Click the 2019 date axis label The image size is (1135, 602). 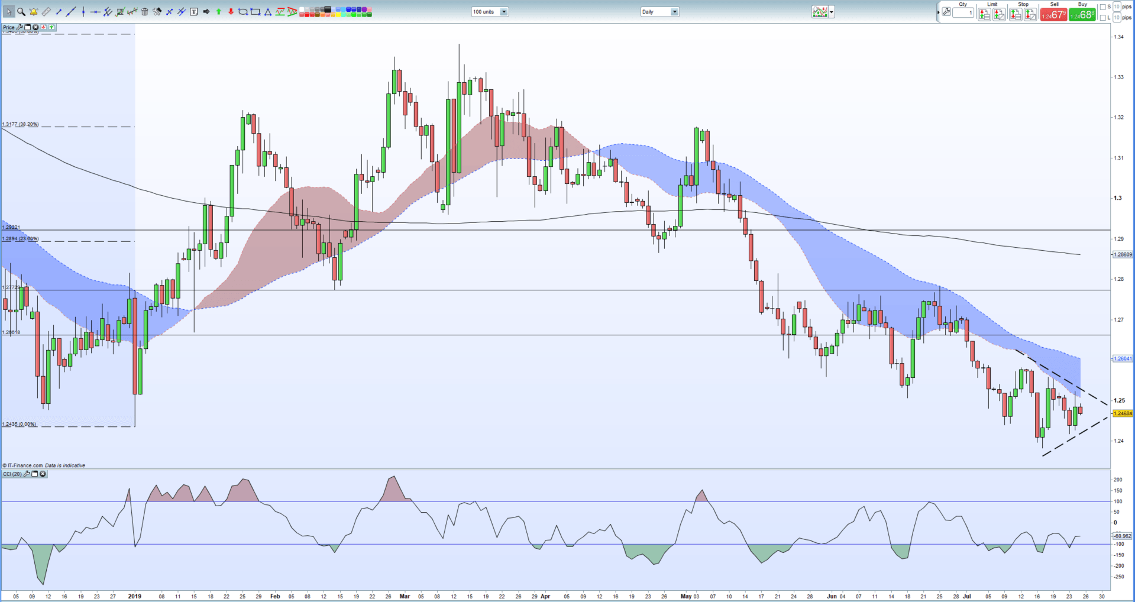tap(134, 596)
